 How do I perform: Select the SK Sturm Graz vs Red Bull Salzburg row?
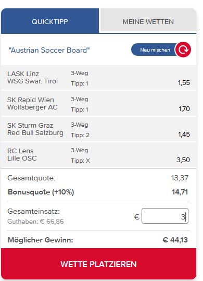[x=98, y=129]
